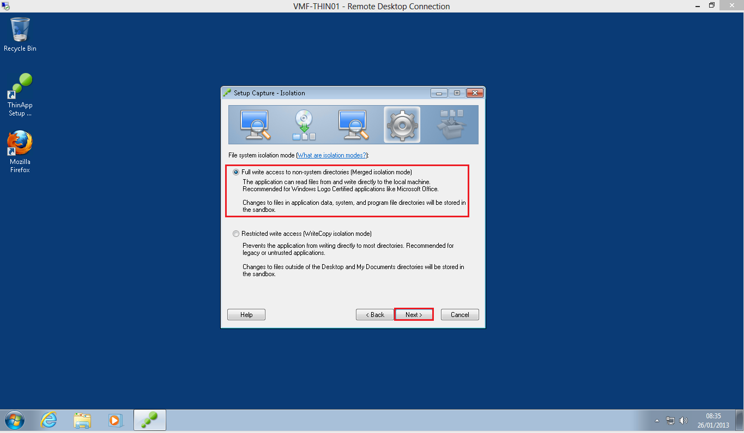The width and height of the screenshot is (744, 433).
Task: Open Help for Setup Capture
Action: (246, 315)
